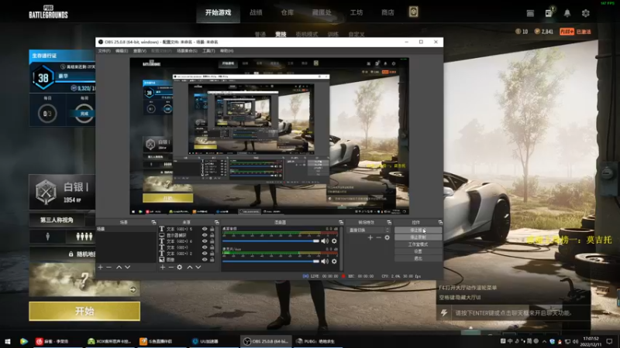Image resolution: width=620 pixels, height=348 pixels.
Task: Toggle 工作室模式 studio mode button
Action: pyautogui.click(x=418, y=244)
